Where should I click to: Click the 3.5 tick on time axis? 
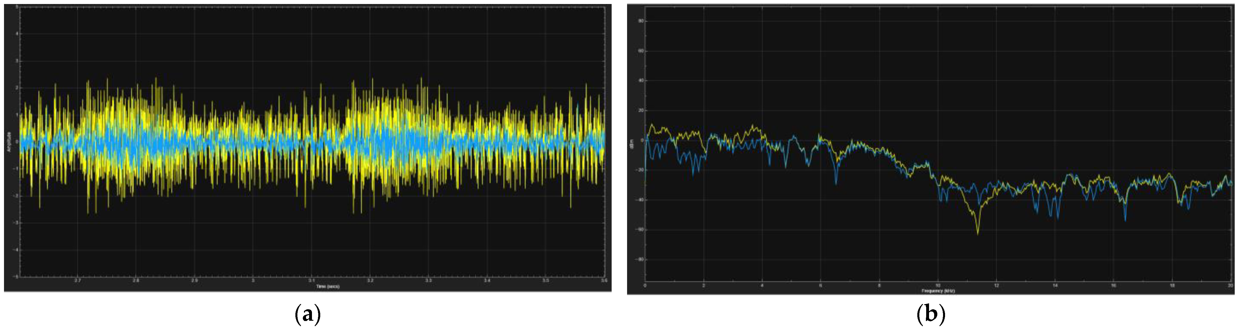point(545,280)
